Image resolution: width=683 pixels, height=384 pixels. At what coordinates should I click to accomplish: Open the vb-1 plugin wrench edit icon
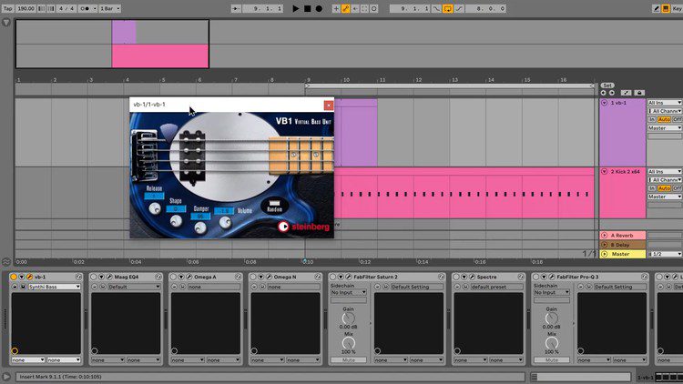(x=30, y=277)
